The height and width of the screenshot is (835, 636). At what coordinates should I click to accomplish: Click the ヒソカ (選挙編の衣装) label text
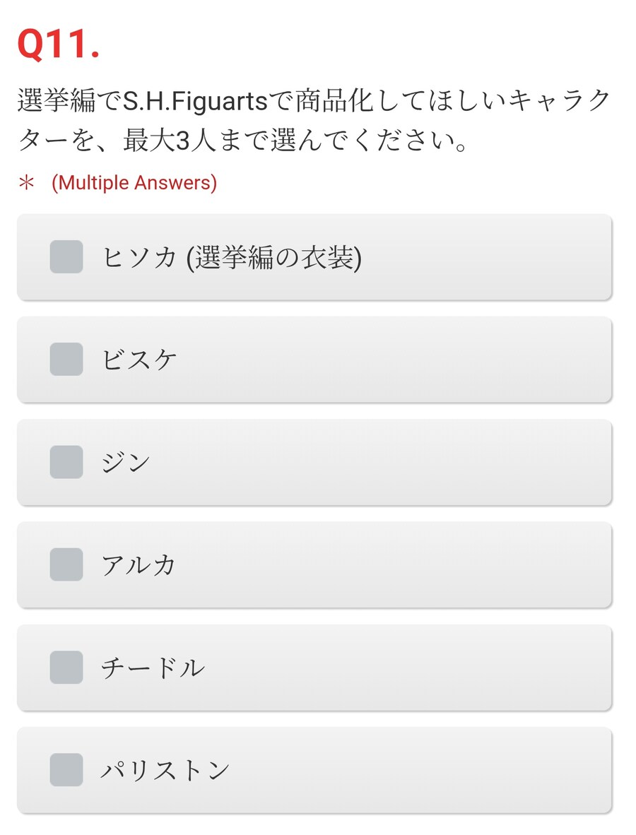pyautogui.click(x=232, y=257)
